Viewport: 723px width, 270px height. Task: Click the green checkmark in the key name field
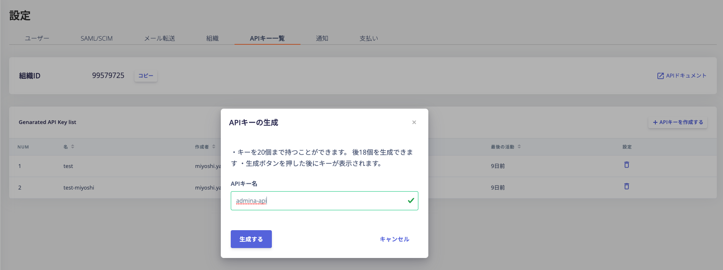point(411,200)
